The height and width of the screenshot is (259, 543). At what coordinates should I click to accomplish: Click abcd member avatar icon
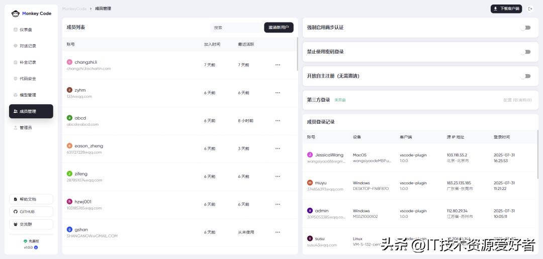pos(69,118)
